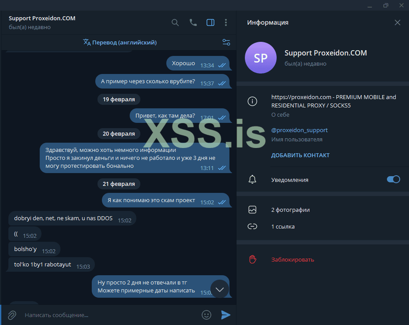The width and height of the screenshot is (409, 325).
Task: Close the Информация panel
Action: [397, 22]
